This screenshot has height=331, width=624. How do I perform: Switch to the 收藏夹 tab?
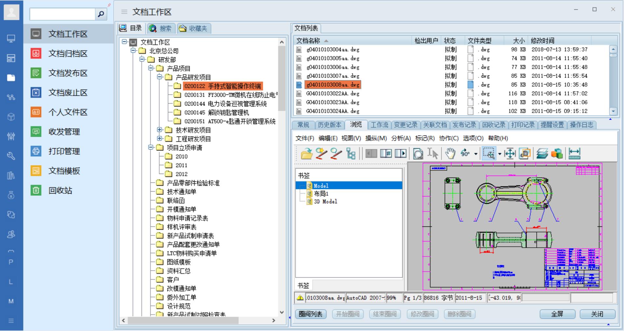pos(194,28)
